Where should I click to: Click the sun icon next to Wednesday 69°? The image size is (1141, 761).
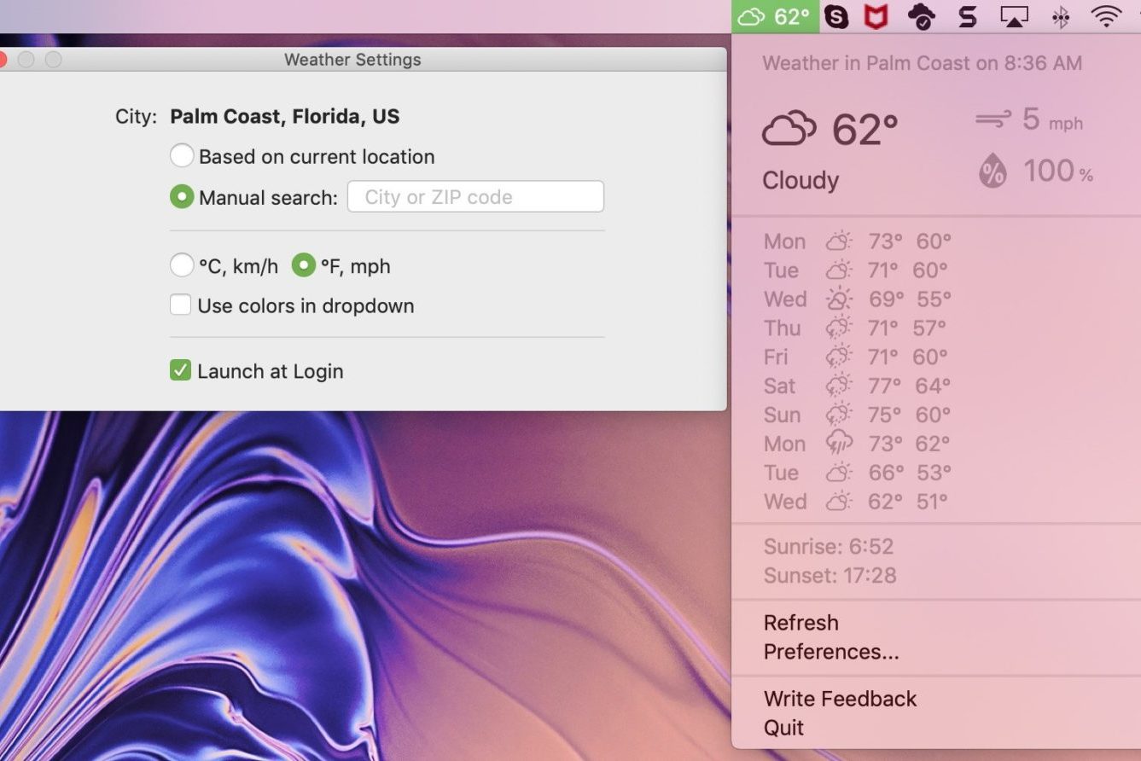click(839, 299)
